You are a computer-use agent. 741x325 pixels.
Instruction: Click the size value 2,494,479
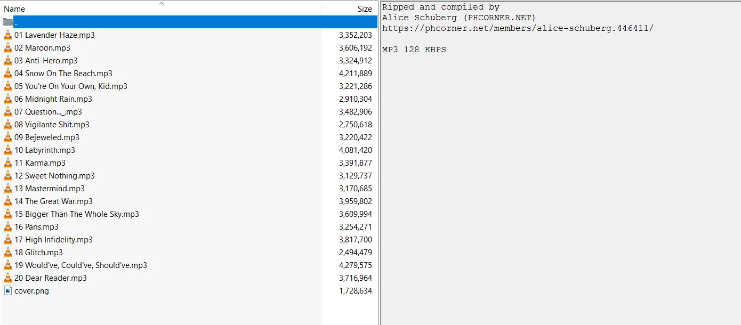click(356, 253)
